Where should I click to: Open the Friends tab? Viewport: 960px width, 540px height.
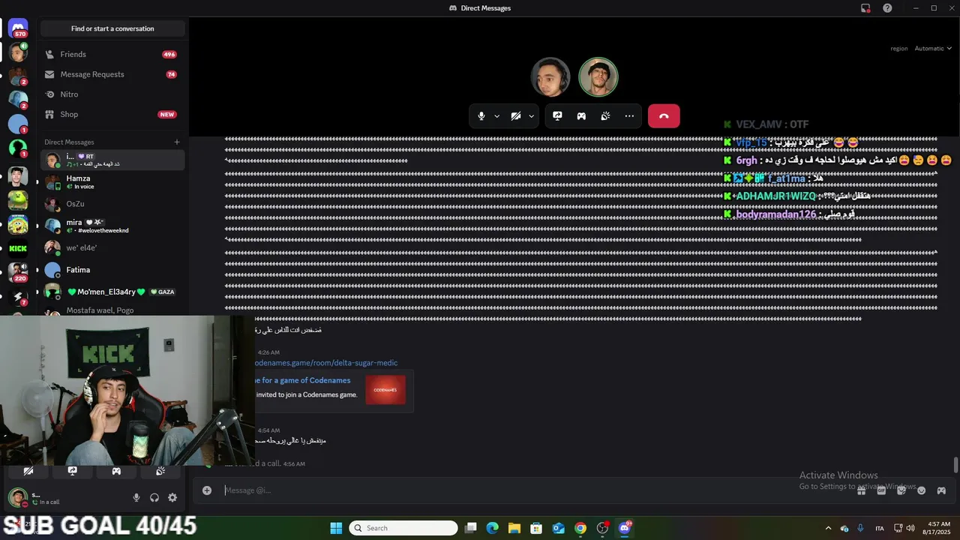click(112, 54)
